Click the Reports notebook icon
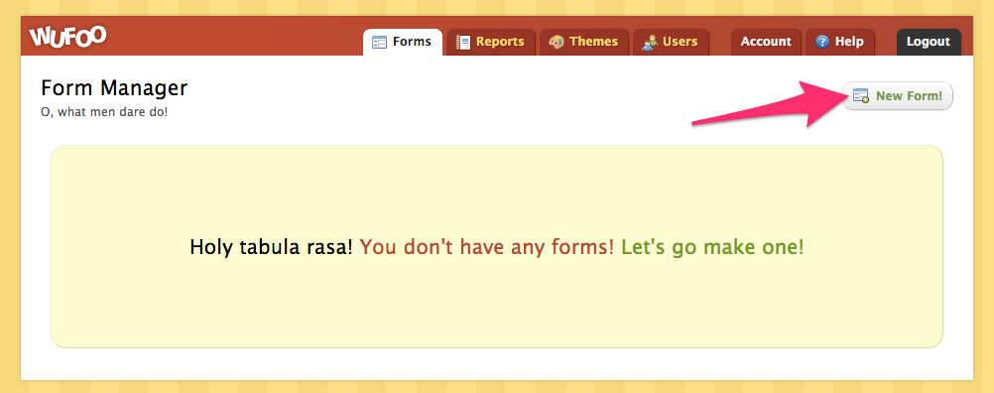The height and width of the screenshot is (393, 994). click(x=463, y=43)
